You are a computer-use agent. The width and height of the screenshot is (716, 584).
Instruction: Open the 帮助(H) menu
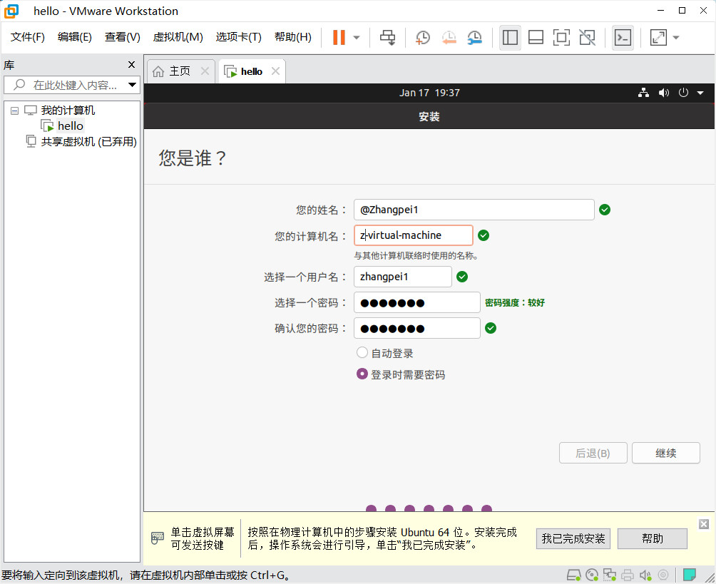click(x=292, y=37)
